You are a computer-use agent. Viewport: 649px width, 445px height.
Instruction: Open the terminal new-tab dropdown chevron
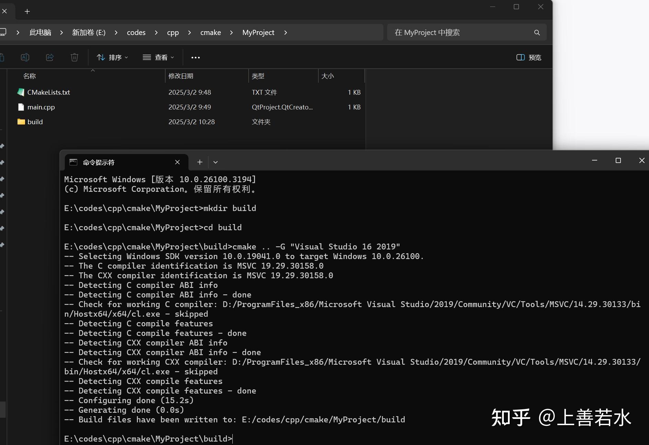tap(215, 162)
